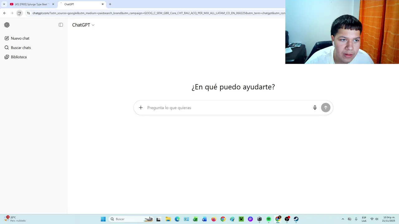
Task: Open the clock showing 10:34 p. m.
Action: click(389, 219)
